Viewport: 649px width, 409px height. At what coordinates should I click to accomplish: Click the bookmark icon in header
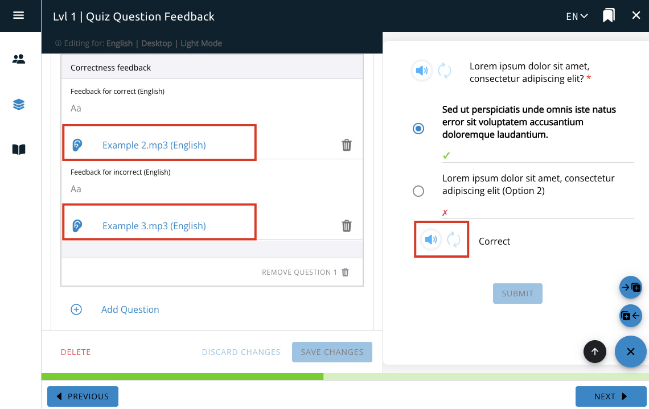609,16
